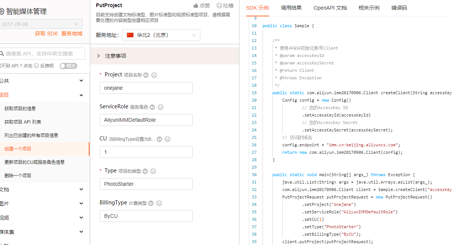Click the API search input box
The image size is (452, 245).
click(43, 54)
